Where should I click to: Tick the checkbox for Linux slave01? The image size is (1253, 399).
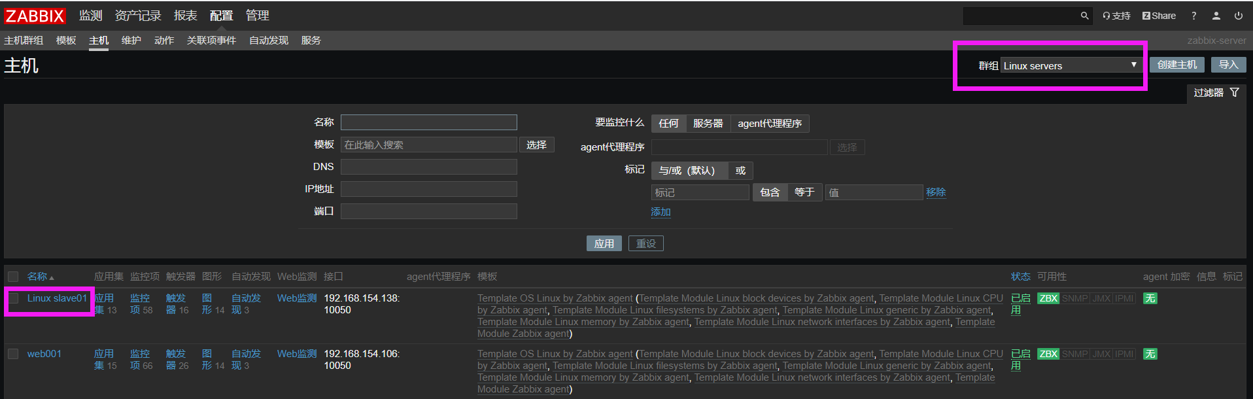[x=13, y=298]
